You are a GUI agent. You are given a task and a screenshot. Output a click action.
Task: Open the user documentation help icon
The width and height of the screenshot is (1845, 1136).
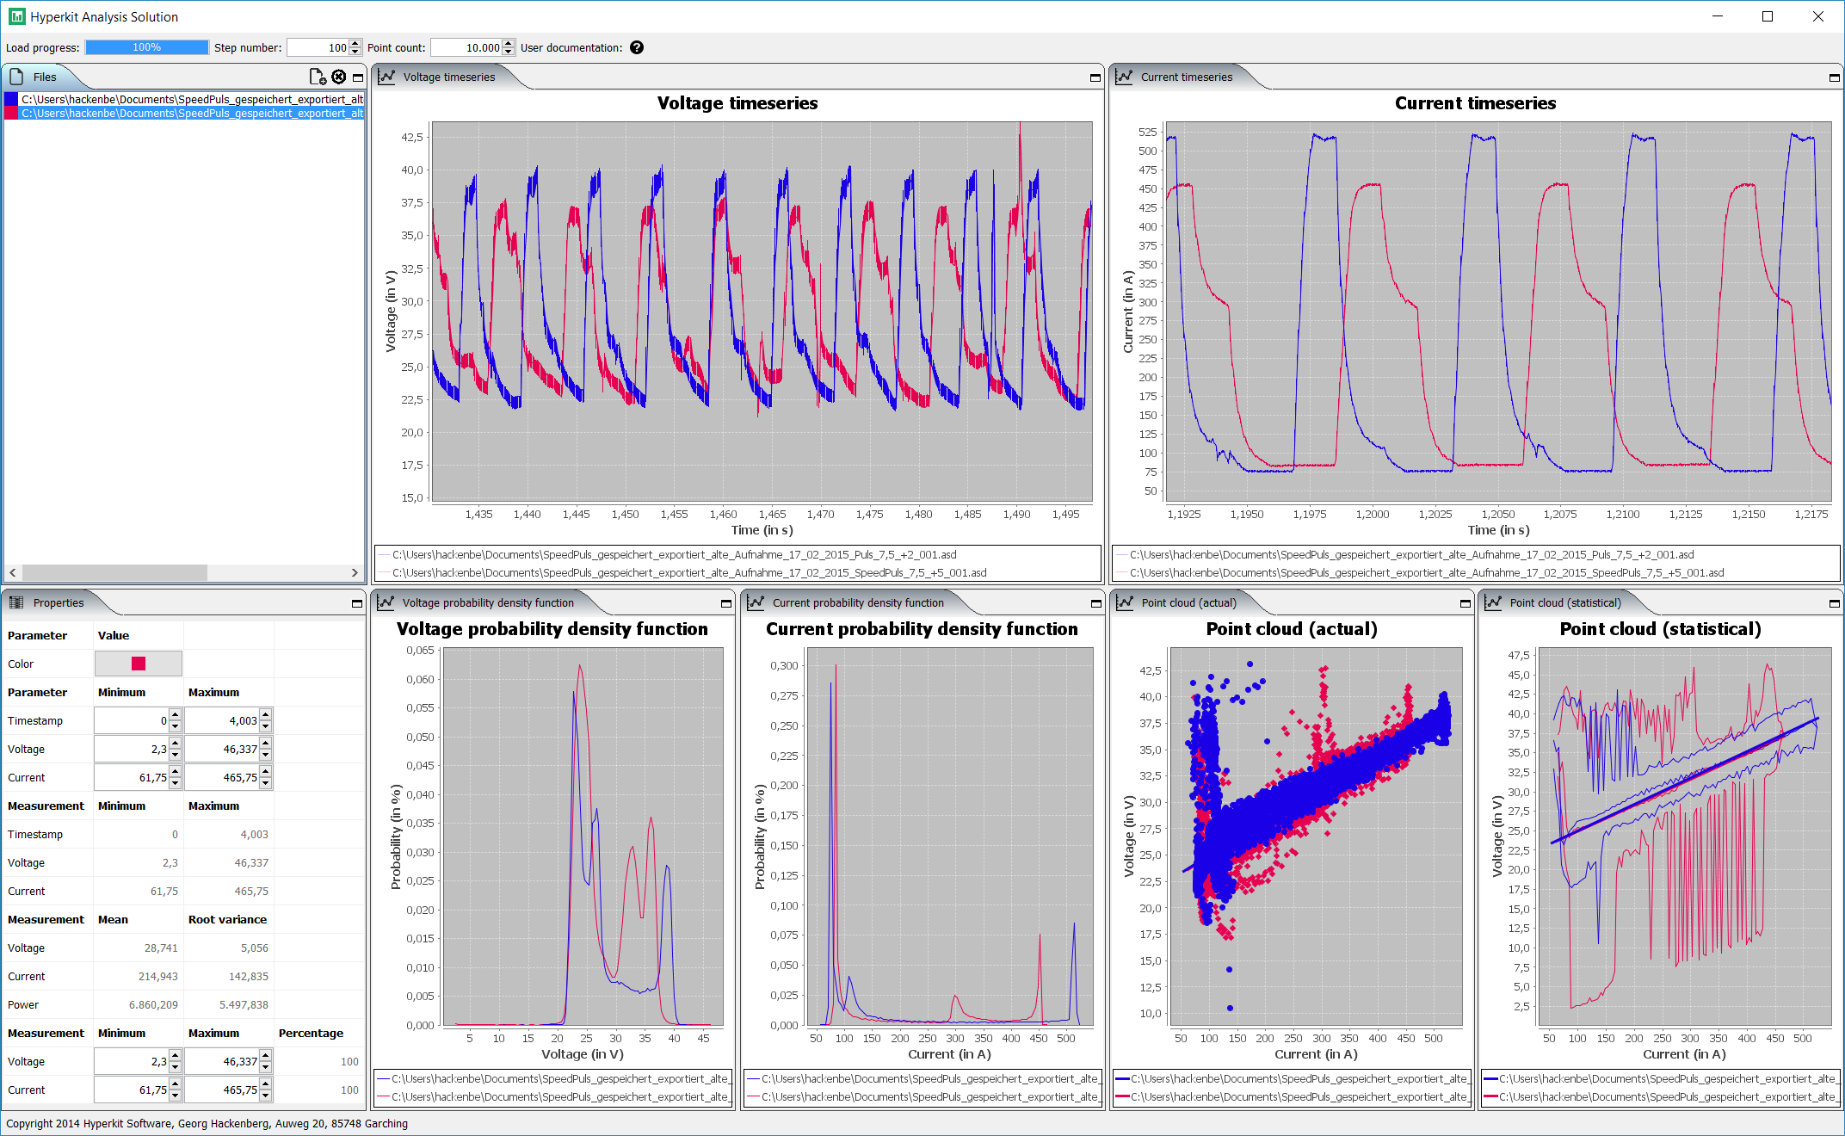(637, 47)
